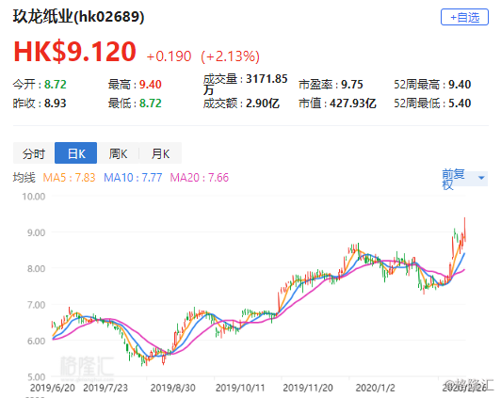The width and height of the screenshot is (501, 398).
Task: Click 昨收 value 8.93
Action: (56, 103)
